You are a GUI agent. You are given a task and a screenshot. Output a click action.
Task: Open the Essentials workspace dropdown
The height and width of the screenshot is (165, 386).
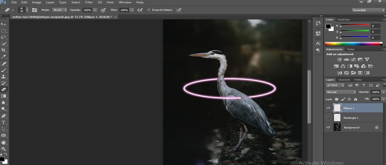(x=368, y=10)
